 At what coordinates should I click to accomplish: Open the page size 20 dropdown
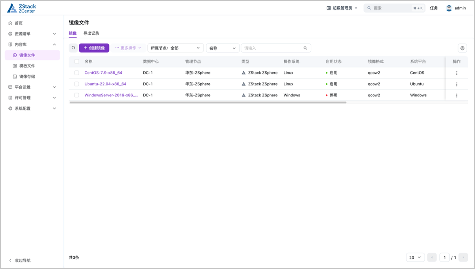416,258
